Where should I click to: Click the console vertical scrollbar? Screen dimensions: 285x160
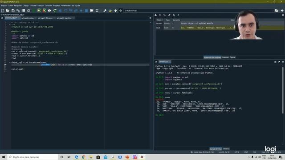point(283,90)
